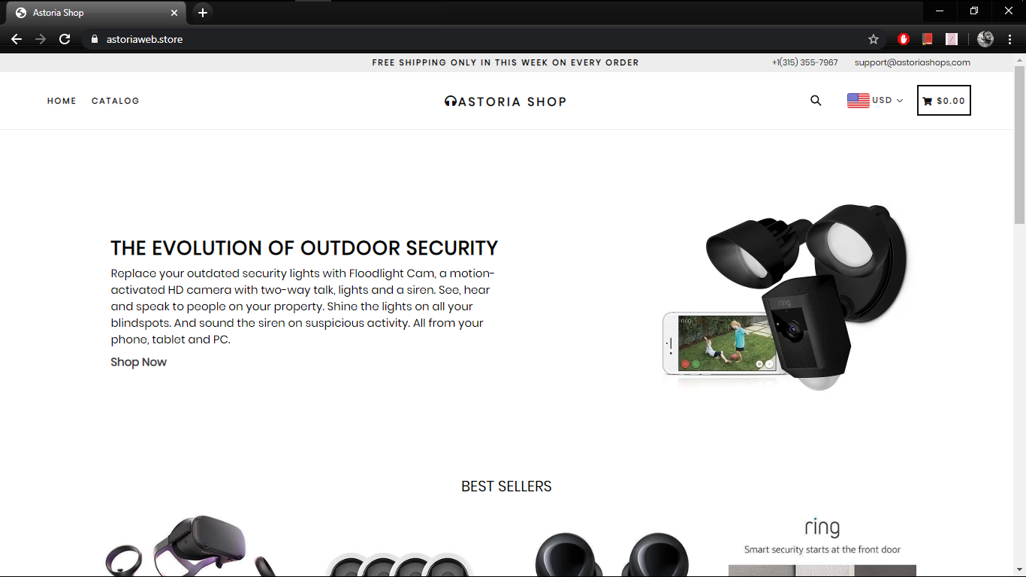The height and width of the screenshot is (577, 1026).
Task: Click the red adblock extension icon
Action: coord(903,39)
